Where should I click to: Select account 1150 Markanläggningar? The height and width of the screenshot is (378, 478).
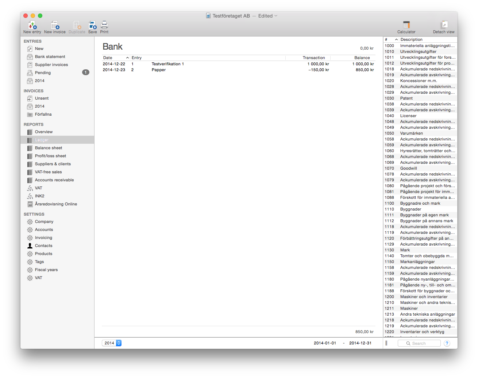(x=420, y=262)
